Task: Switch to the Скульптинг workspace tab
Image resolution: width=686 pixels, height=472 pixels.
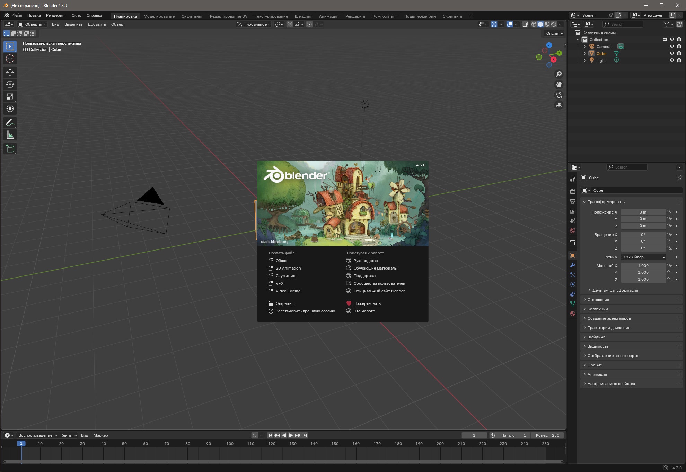Action: (192, 16)
